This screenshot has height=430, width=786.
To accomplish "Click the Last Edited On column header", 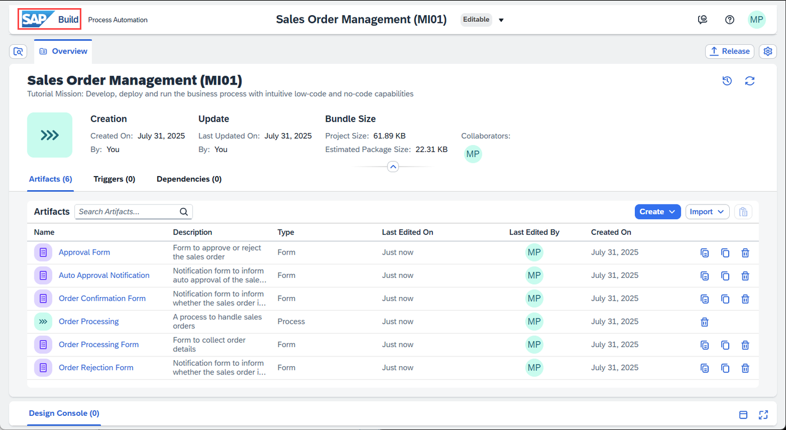I will click(x=408, y=232).
